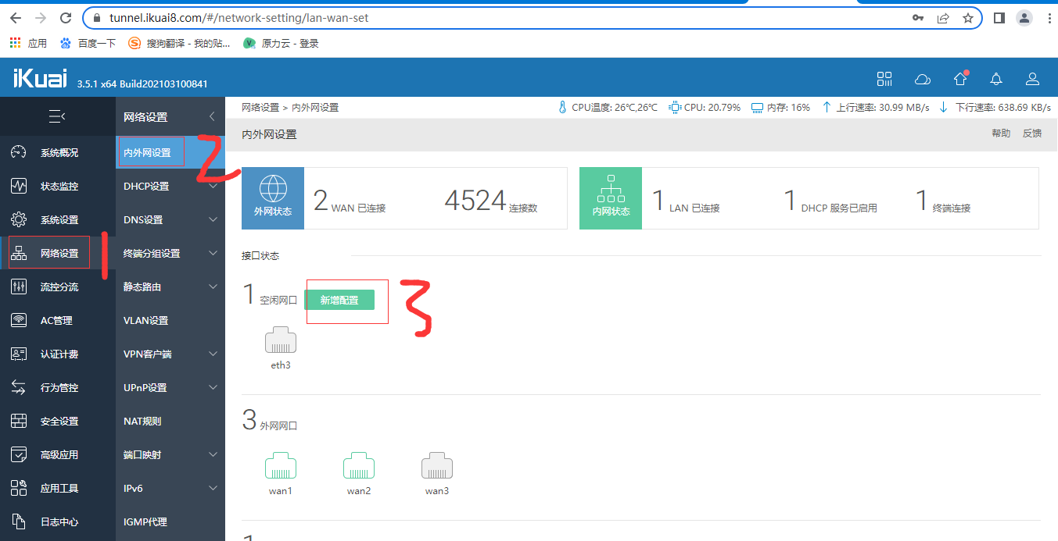Open the 系统概况 sidebar item
Screen dimensions: 1058x541
[58, 152]
